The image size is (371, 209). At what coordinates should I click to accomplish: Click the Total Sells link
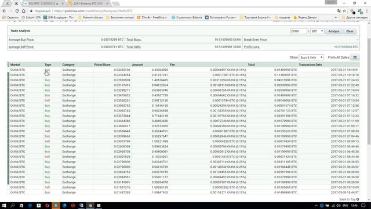point(134,46)
